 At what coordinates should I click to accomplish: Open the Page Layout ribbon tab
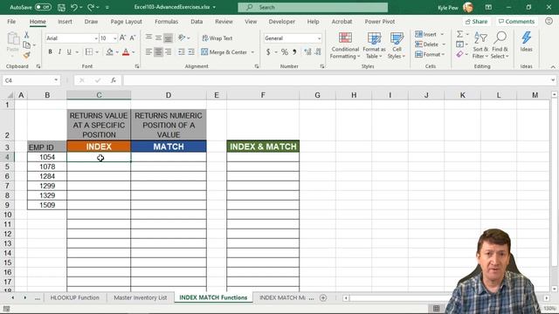[x=126, y=22]
